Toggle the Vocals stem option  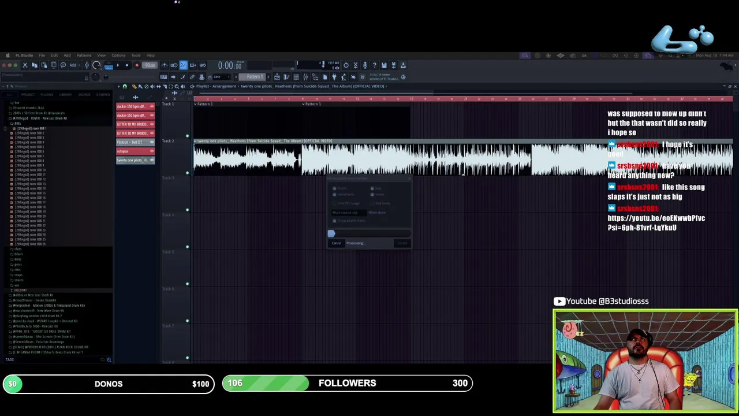click(x=372, y=195)
